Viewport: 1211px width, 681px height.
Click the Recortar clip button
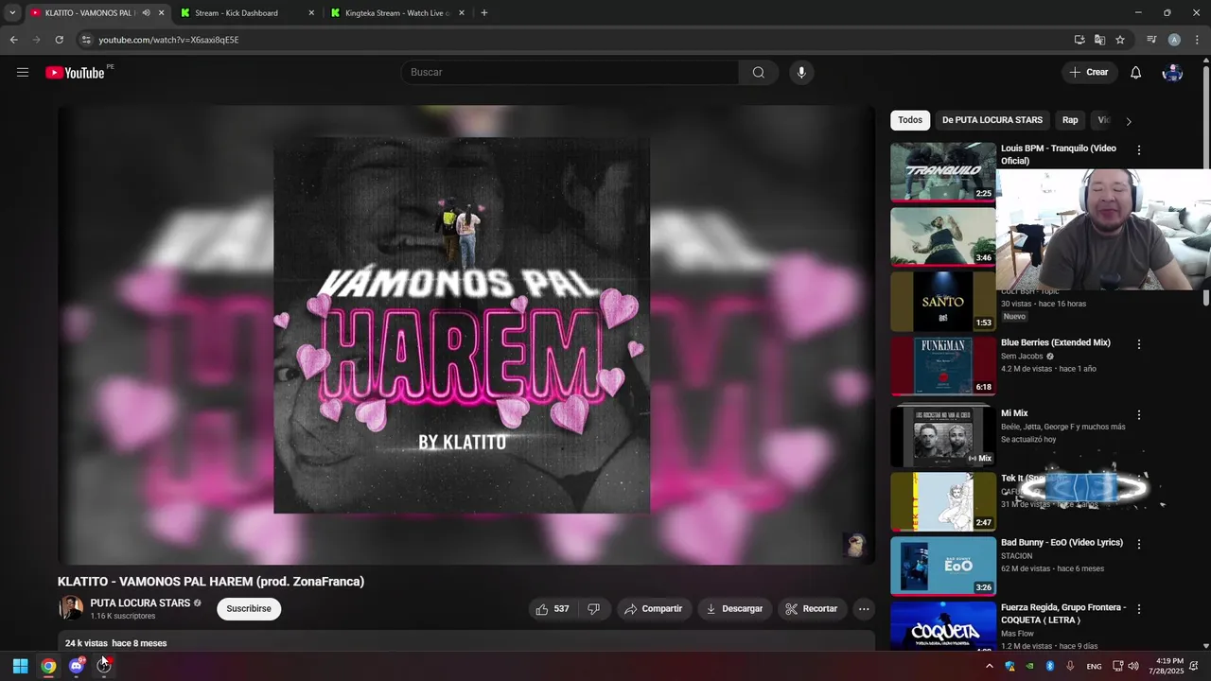[812, 609]
